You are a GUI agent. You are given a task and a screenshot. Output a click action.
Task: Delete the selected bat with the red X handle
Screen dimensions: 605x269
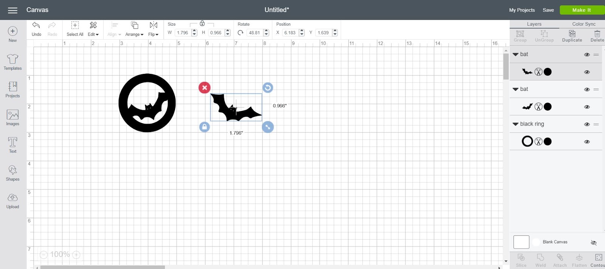(x=205, y=88)
